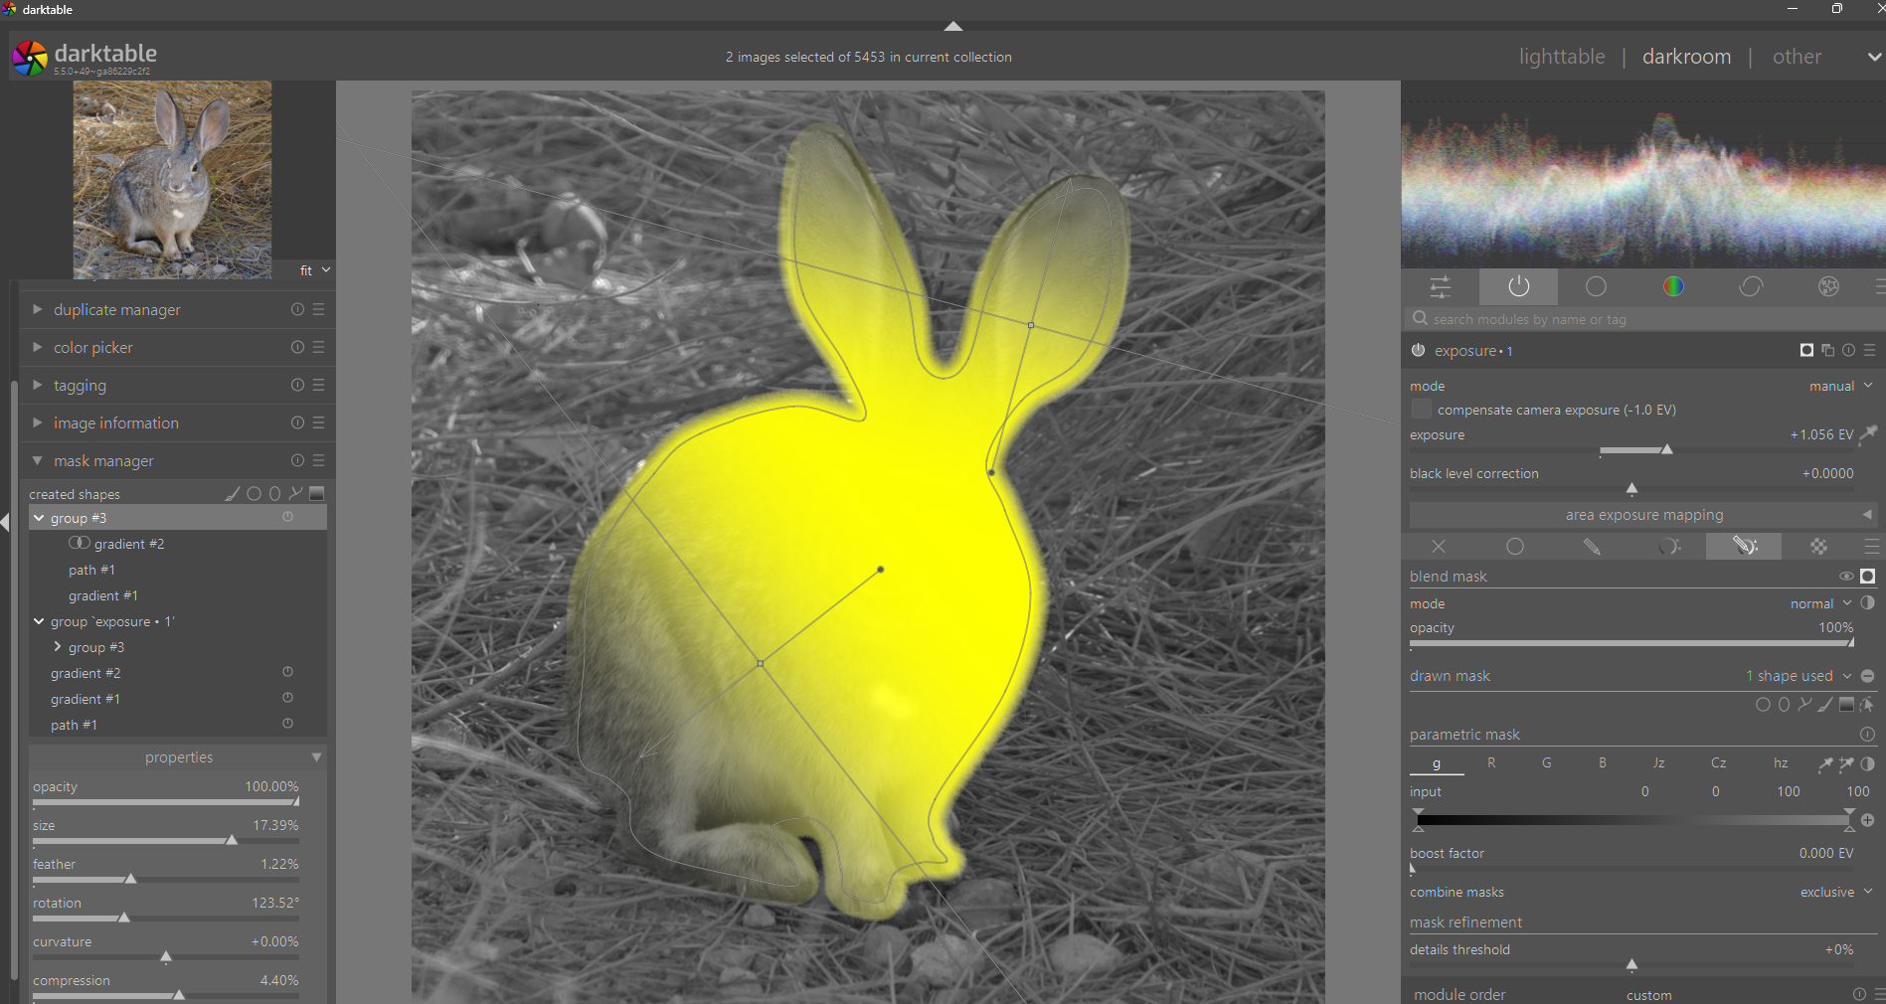Toggle blend mask eye visibility icon
This screenshot has height=1004, width=1886.
tap(1845, 577)
